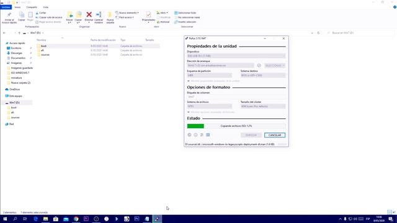Open Fácil acceso dropdown
Screen dimensions: 397x223
click(x=125, y=17)
